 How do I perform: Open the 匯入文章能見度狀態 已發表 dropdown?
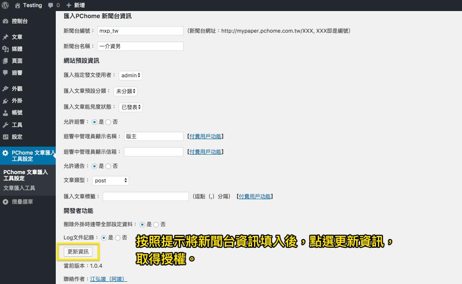(131, 107)
